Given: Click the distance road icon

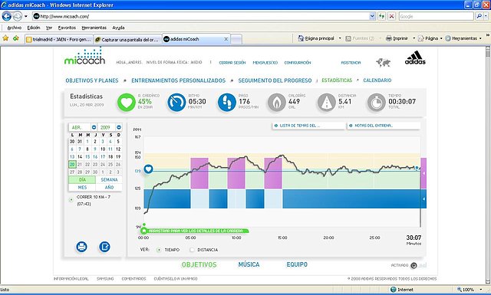Looking at the screenshot, I should pyautogui.click(x=327, y=103).
